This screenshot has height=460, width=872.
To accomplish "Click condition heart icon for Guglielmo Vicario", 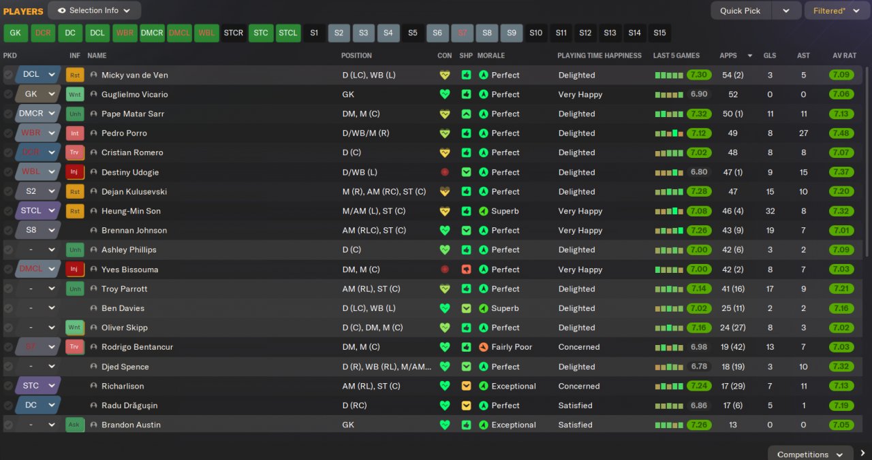I will (x=445, y=95).
